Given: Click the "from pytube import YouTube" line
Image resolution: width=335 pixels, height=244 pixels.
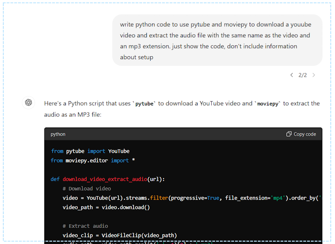Looking at the screenshot, I should [x=90, y=151].
